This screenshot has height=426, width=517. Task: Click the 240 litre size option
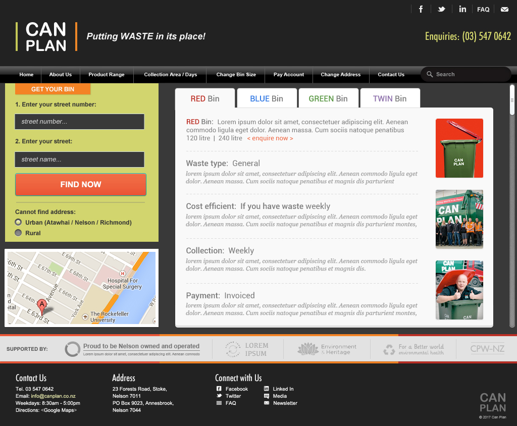230,138
